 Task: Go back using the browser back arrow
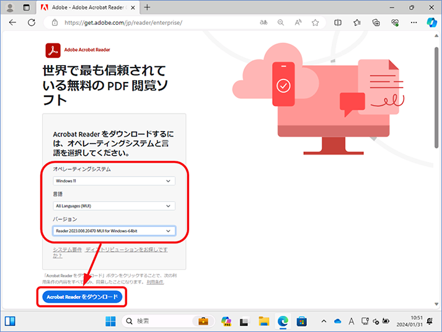[x=12, y=22]
